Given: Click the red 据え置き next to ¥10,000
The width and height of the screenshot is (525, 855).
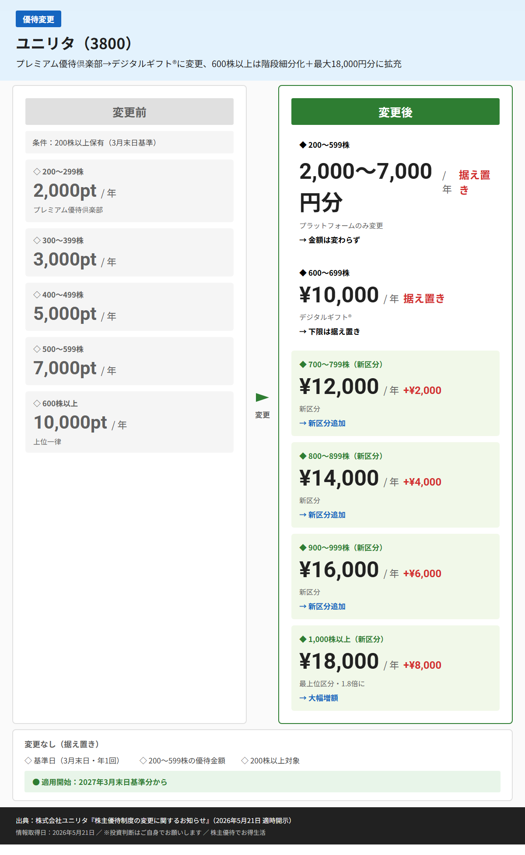Looking at the screenshot, I should [424, 298].
